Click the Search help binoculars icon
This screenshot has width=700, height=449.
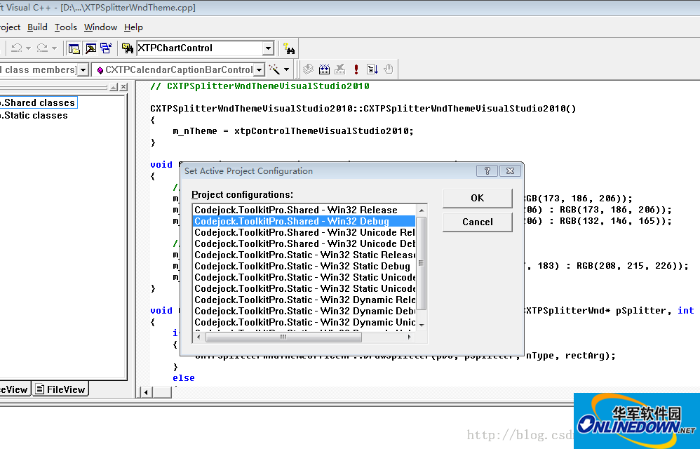tap(289, 48)
